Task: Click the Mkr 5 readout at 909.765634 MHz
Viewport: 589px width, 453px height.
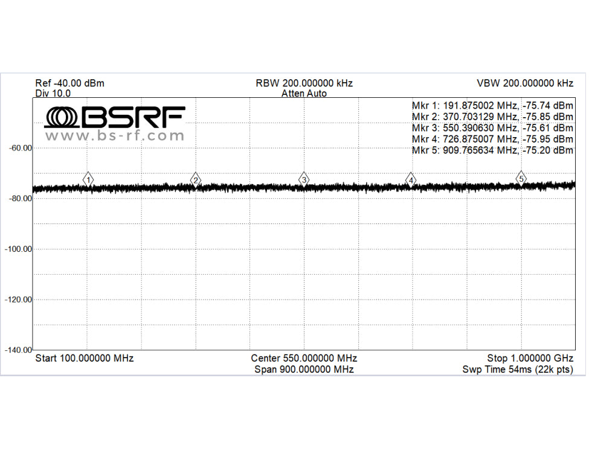Action: point(492,150)
